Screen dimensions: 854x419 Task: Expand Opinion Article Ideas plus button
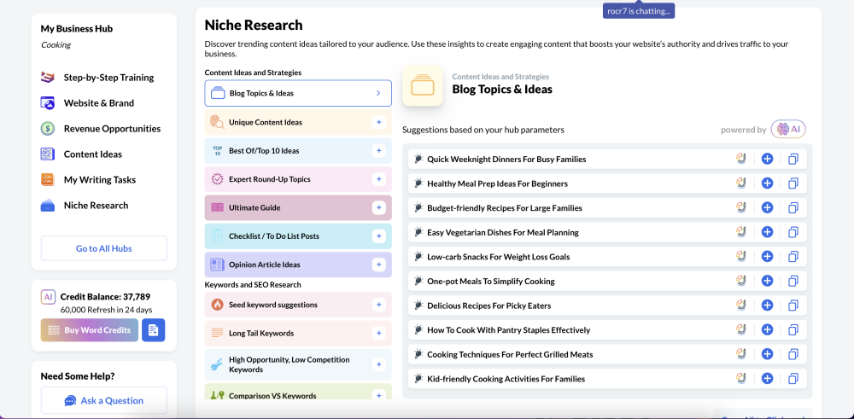[x=378, y=265]
